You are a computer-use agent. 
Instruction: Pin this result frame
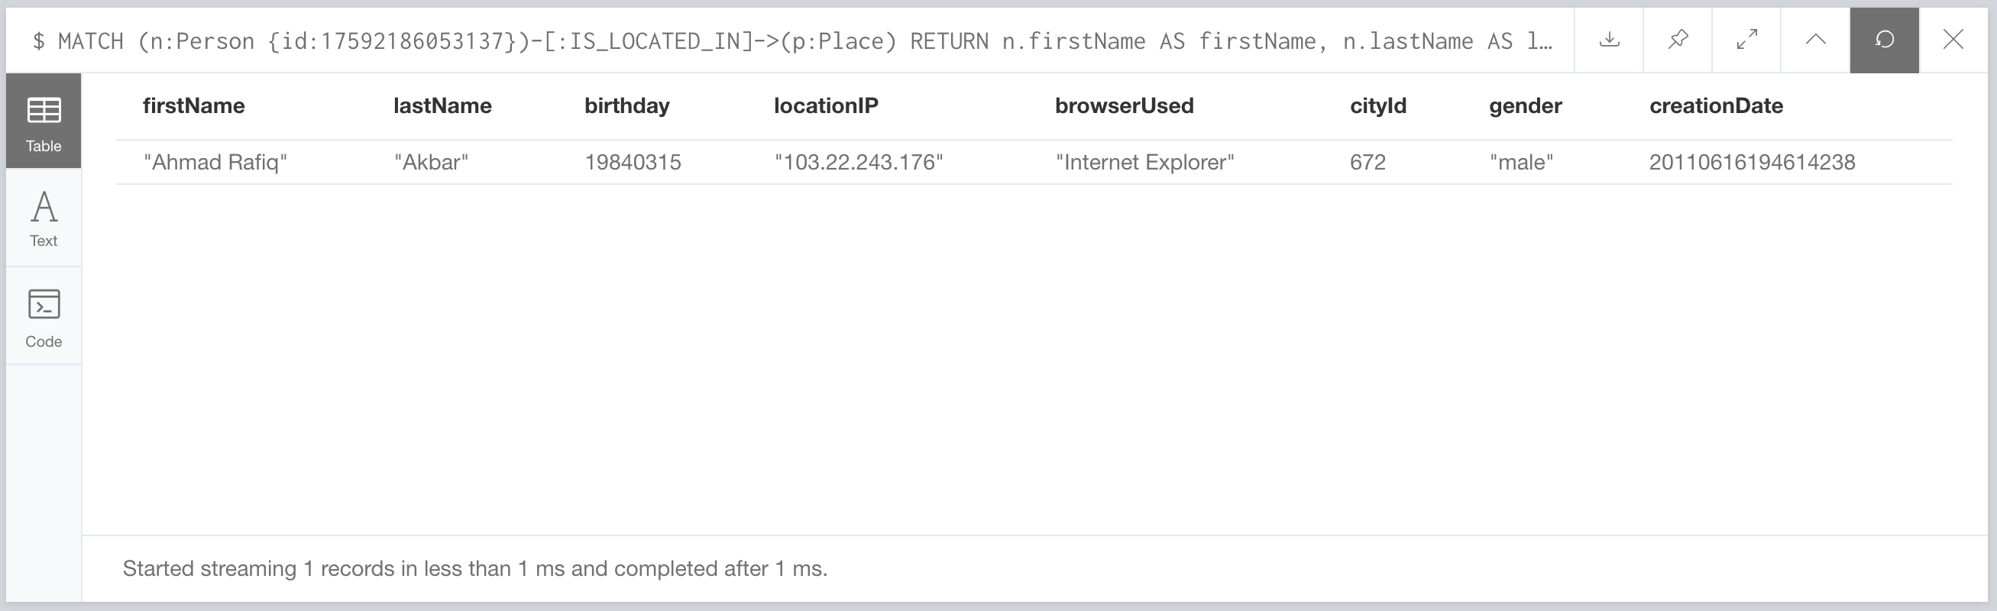(x=1678, y=40)
